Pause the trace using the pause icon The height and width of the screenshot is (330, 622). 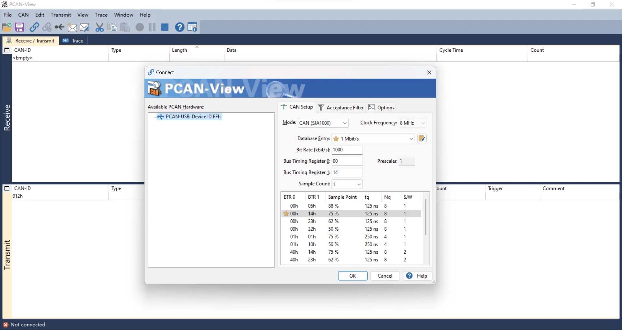click(152, 27)
